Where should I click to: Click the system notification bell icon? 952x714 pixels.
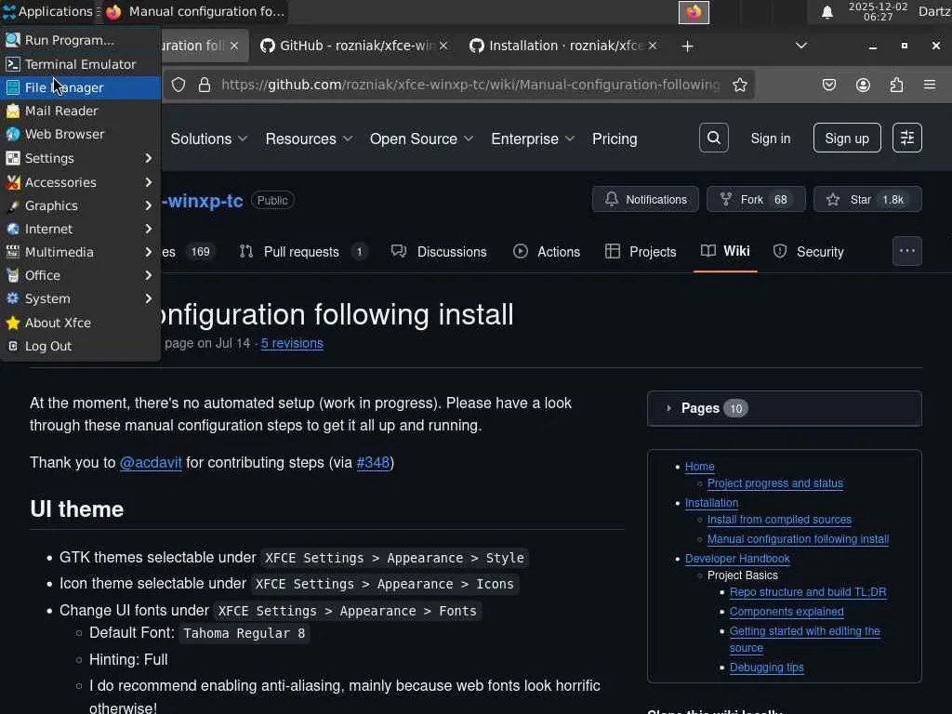click(826, 12)
